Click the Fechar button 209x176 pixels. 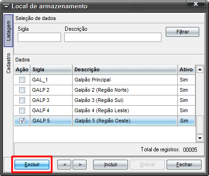pyautogui.click(x=184, y=164)
